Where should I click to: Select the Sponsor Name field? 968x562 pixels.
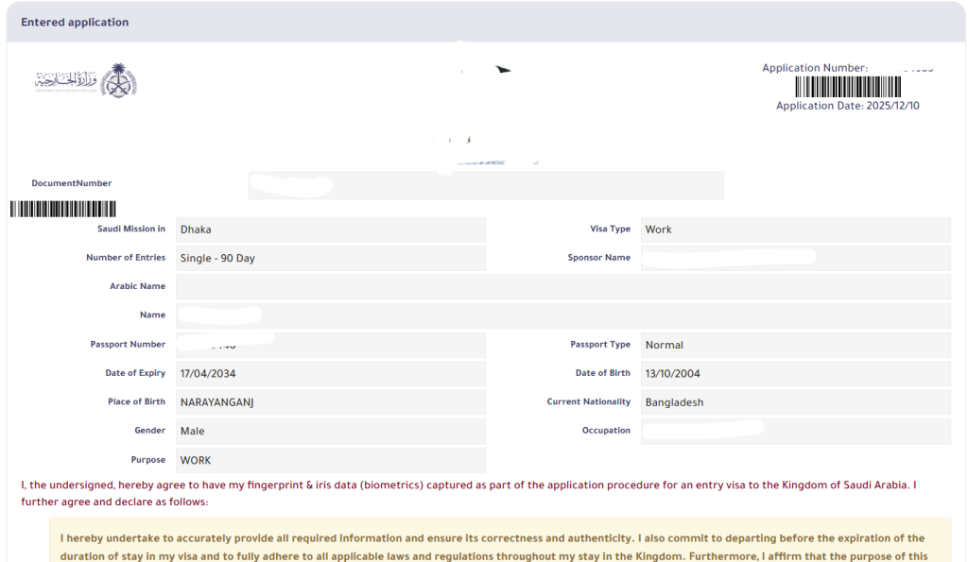(x=795, y=258)
